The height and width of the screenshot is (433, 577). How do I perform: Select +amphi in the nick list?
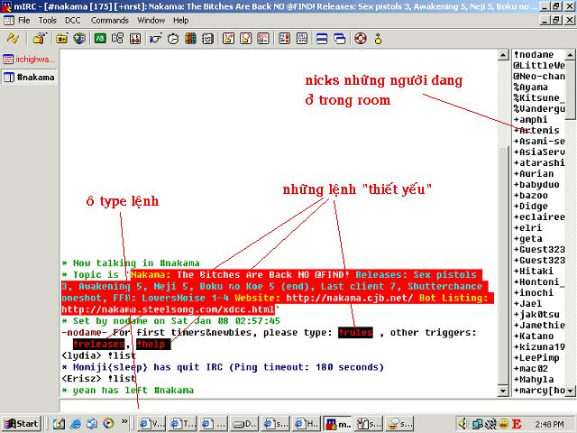point(531,120)
